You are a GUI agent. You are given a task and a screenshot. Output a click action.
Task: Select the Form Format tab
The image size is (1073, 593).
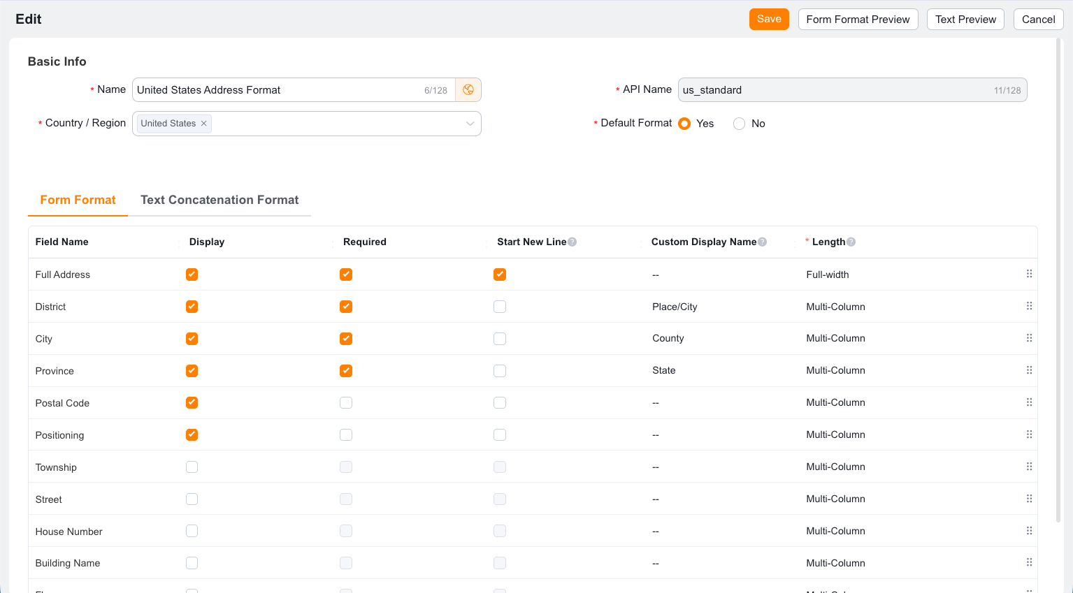tap(78, 200)
